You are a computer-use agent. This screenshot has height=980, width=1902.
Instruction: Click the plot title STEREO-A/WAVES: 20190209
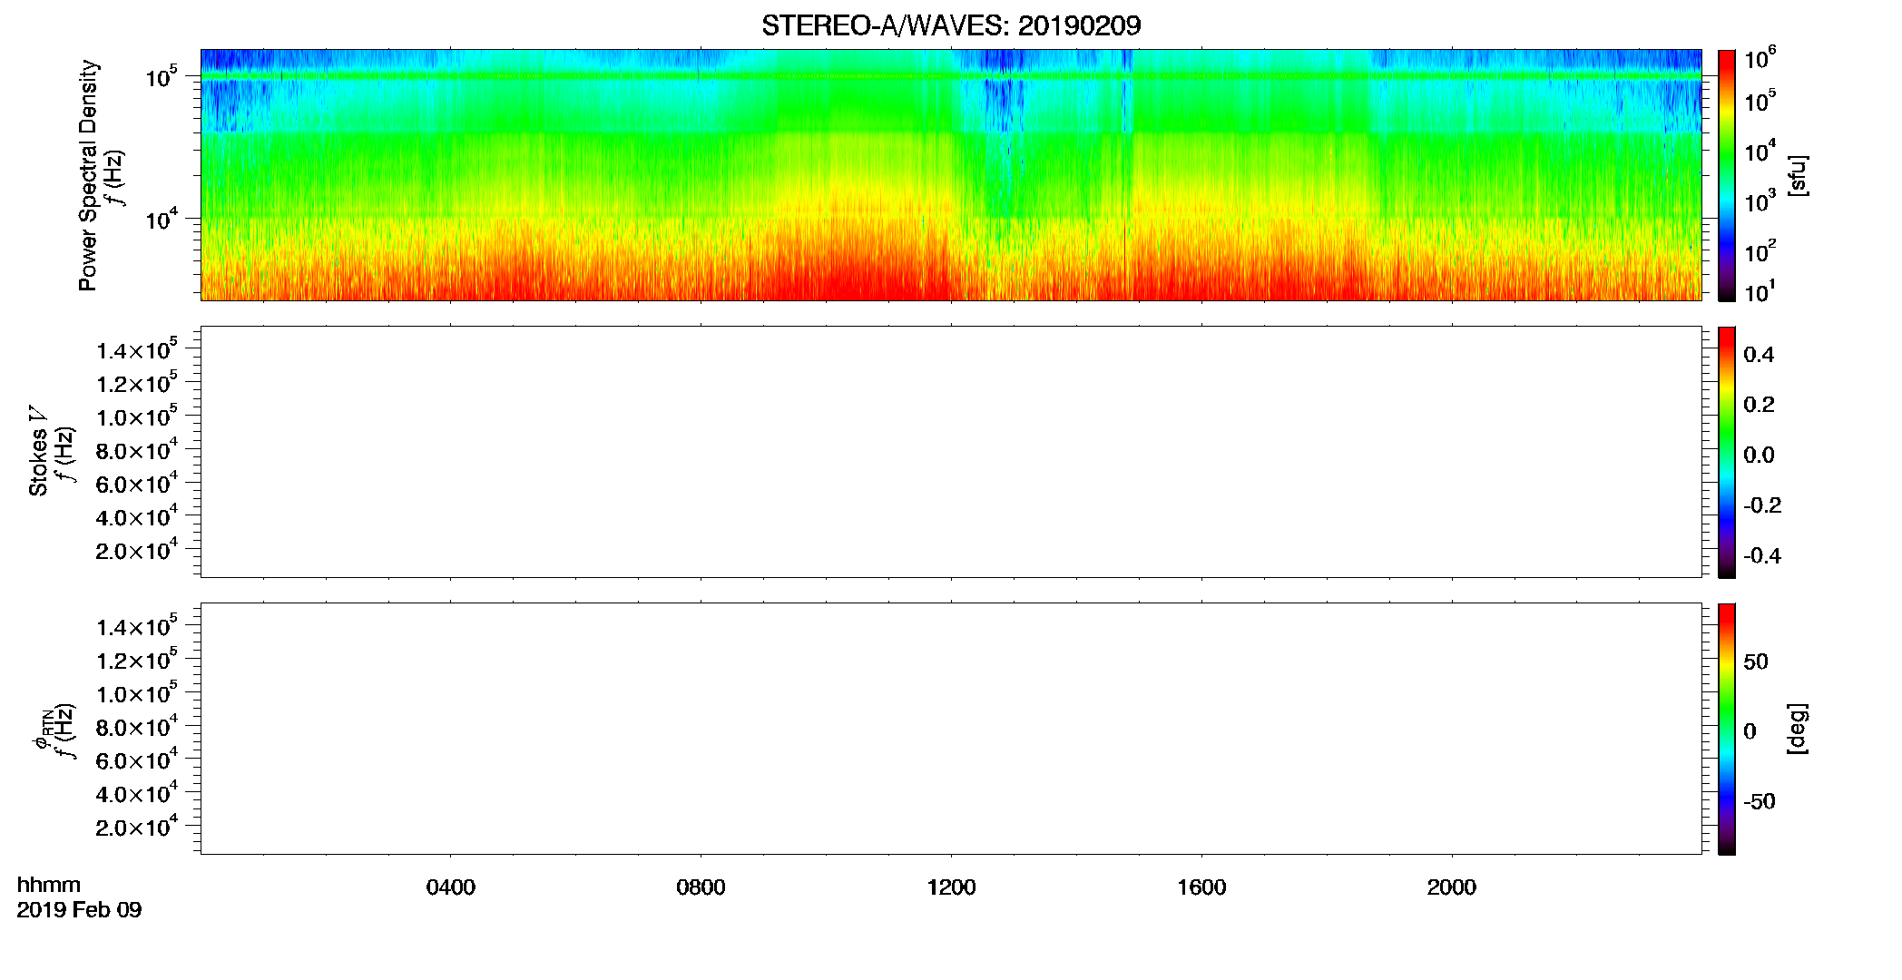pyautogui.click(x=951, y=25)
